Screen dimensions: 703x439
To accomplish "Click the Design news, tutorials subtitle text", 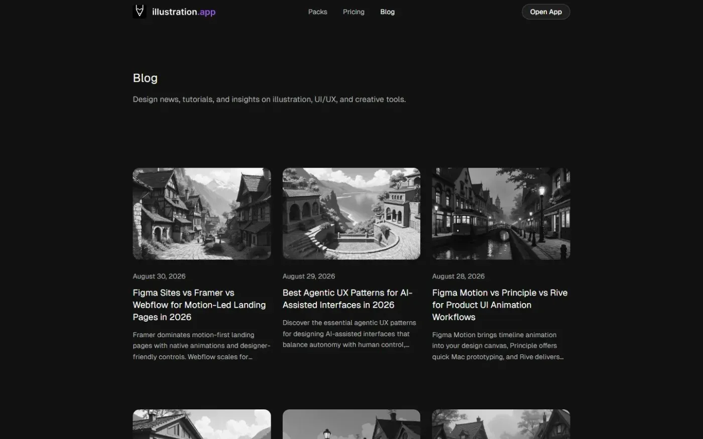I will point(269,99).
